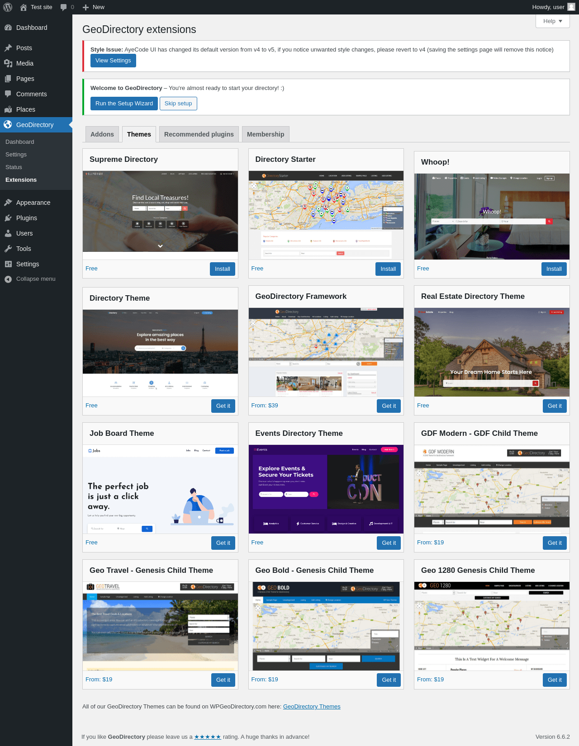Get the Geo 1280 Genesis child theme

(555, 680)
